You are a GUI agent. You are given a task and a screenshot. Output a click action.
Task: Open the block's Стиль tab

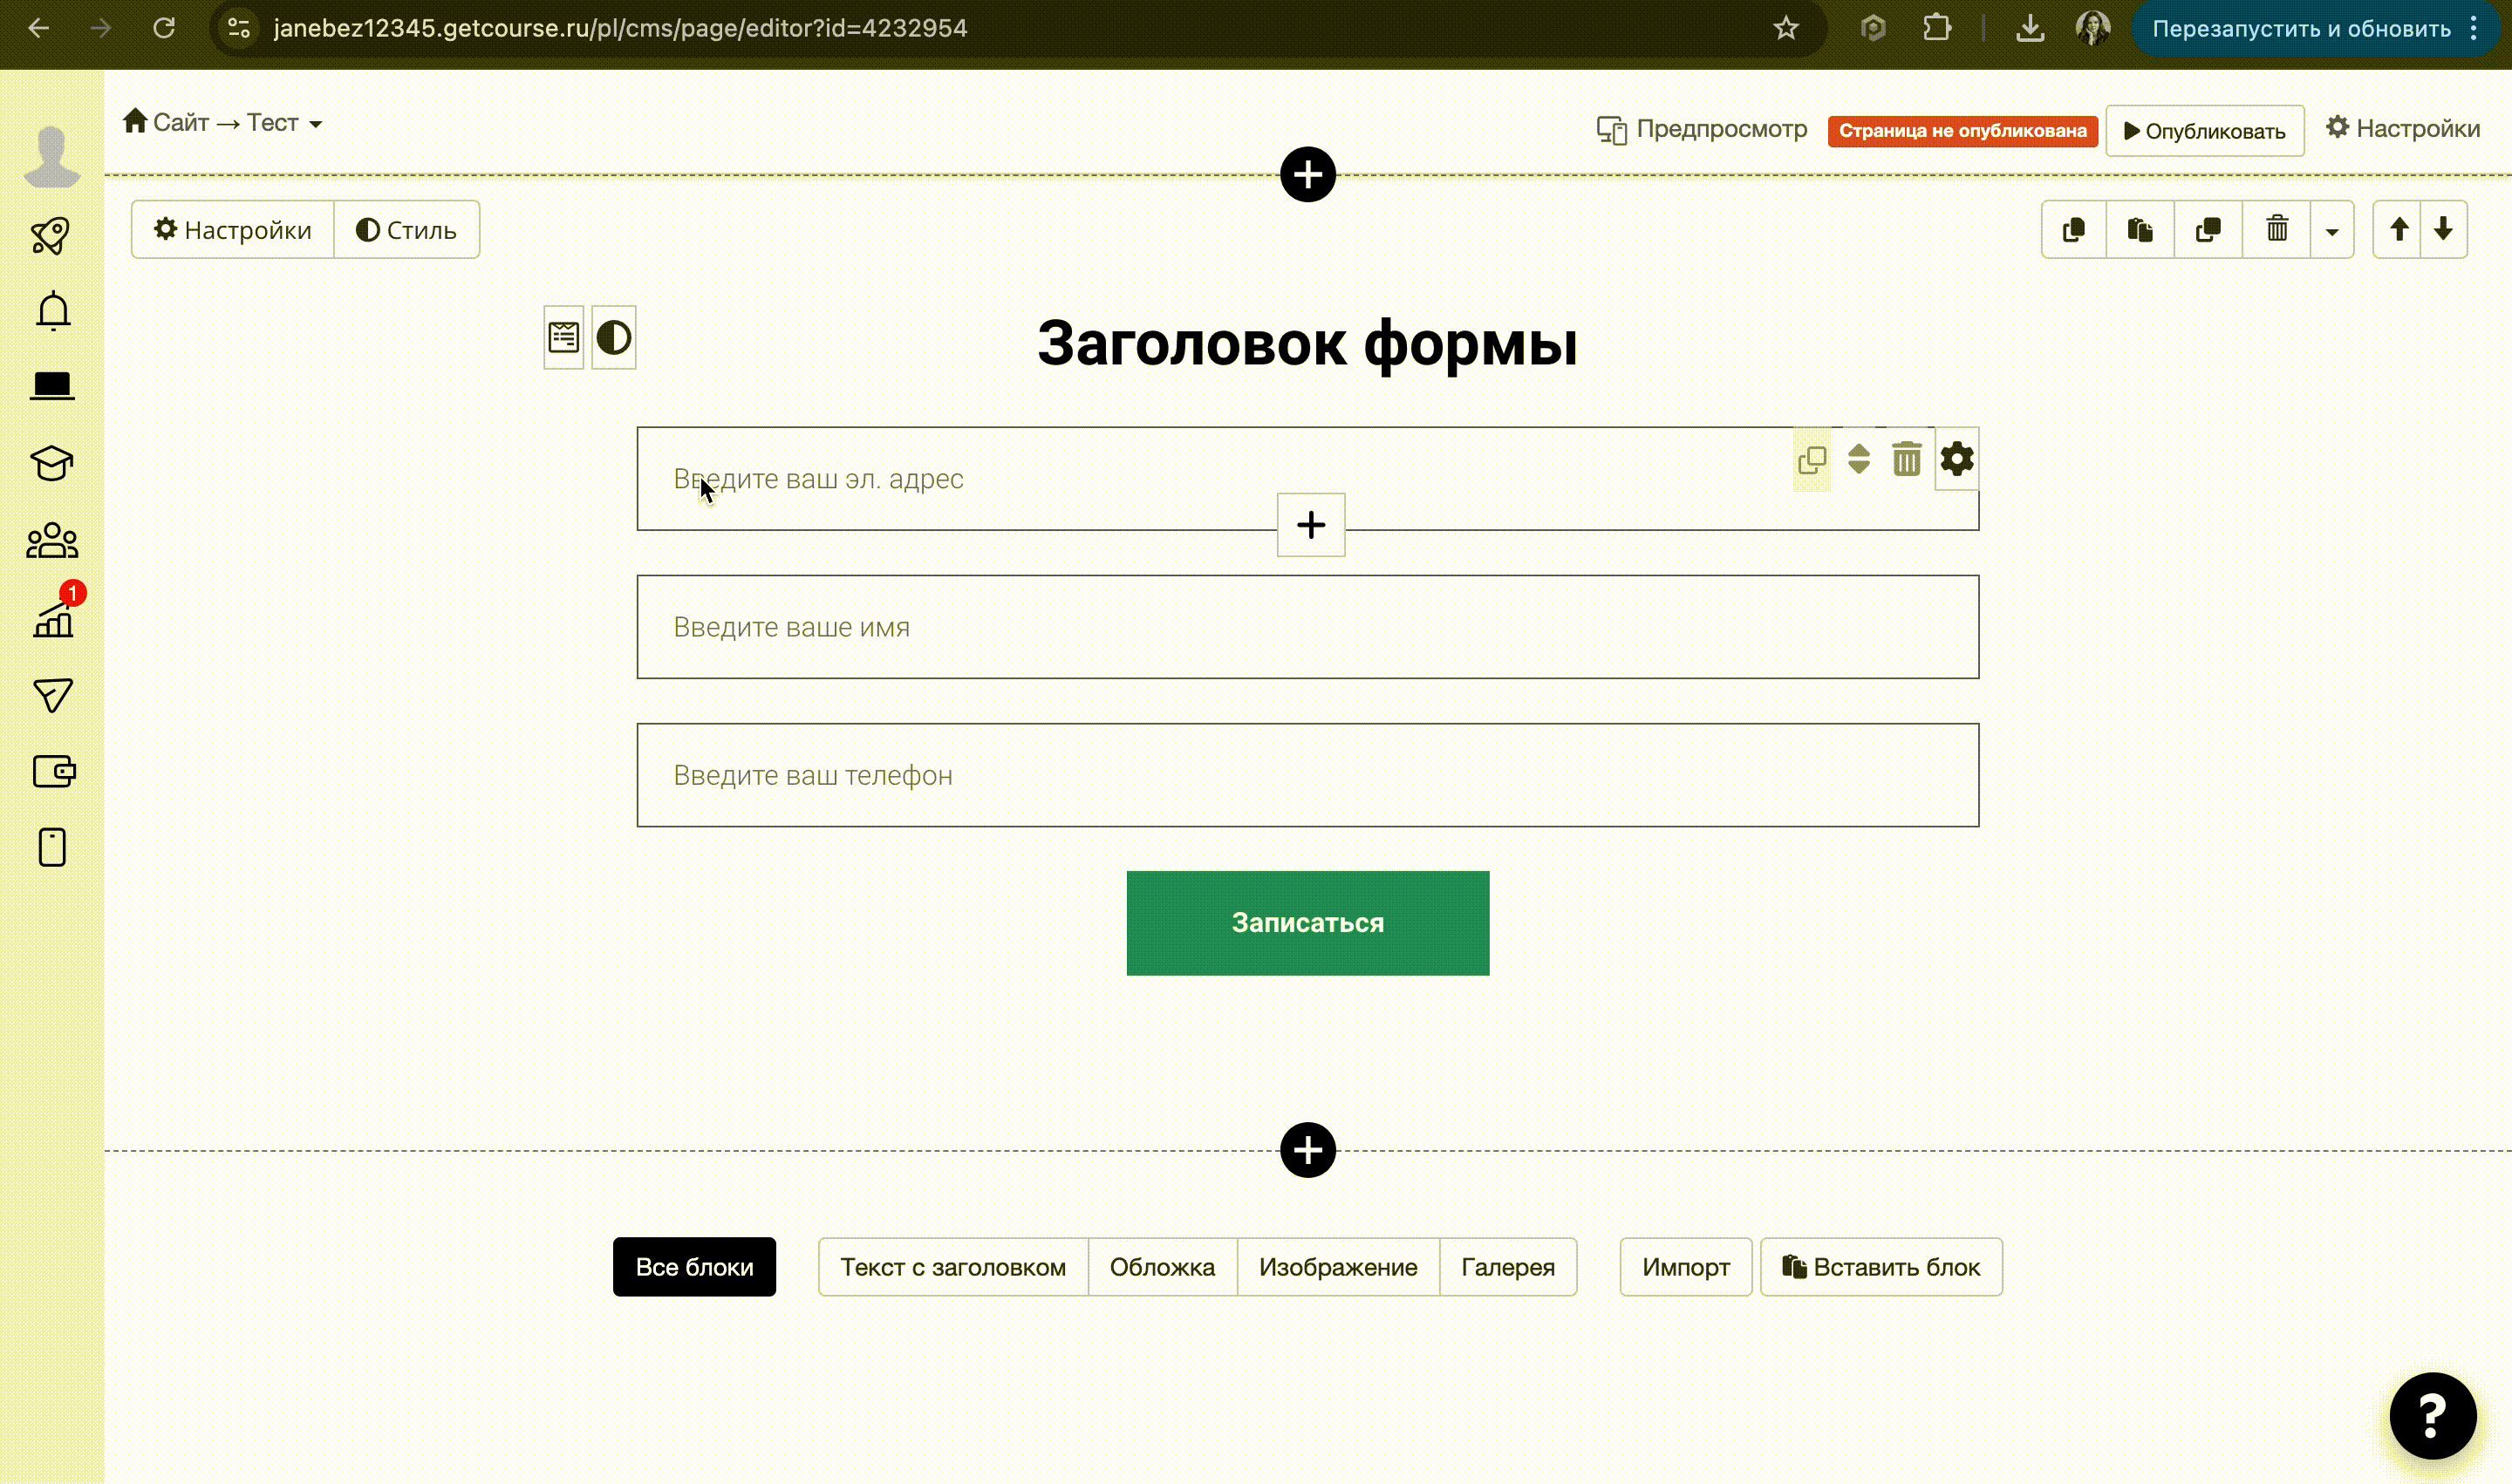[x=406, y=230]
